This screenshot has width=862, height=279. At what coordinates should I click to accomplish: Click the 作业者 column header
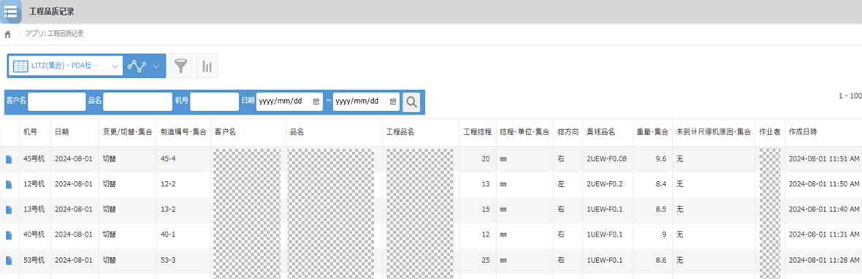pos(770,132)
